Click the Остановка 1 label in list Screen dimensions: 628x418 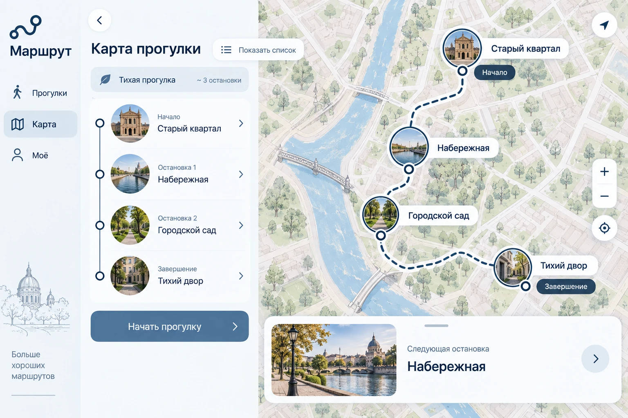click(x=177, y=167)
